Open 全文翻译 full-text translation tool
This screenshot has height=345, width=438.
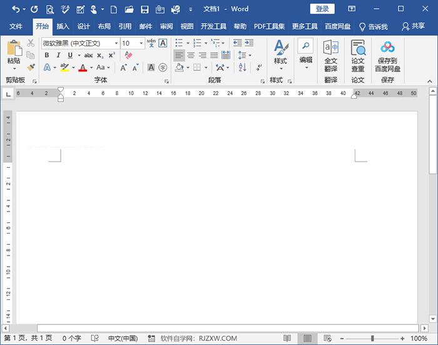(x=330, y=56)
